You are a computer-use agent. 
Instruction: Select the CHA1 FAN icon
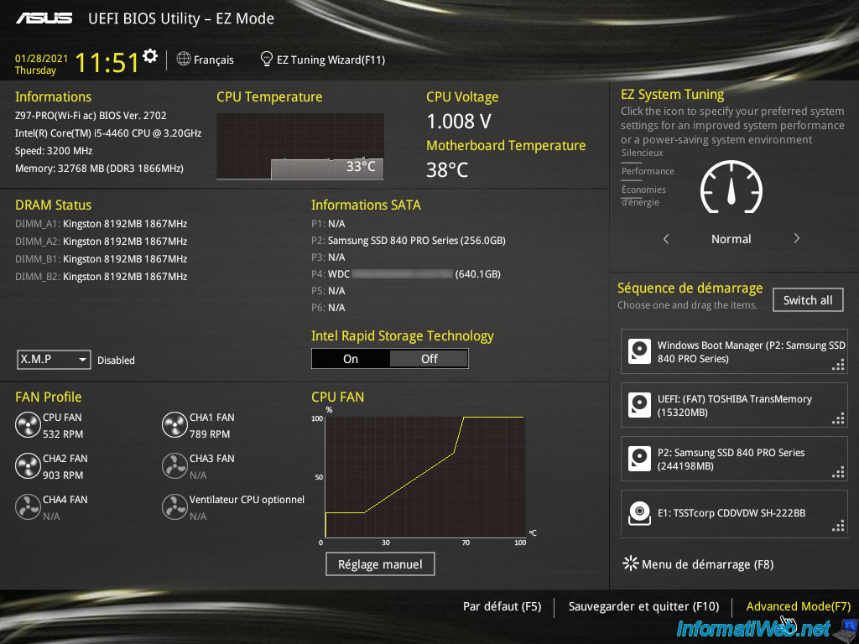pyautogui.click(x=174, y=425)
